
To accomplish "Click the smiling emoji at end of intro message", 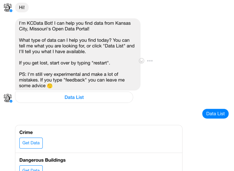I will tap(50, 86).
